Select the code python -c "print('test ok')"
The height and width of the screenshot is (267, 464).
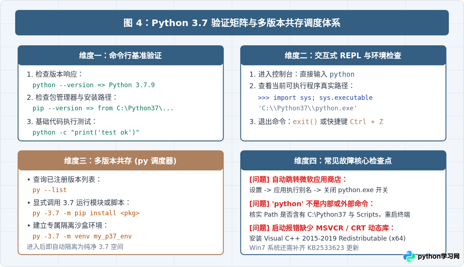point(86,132)
